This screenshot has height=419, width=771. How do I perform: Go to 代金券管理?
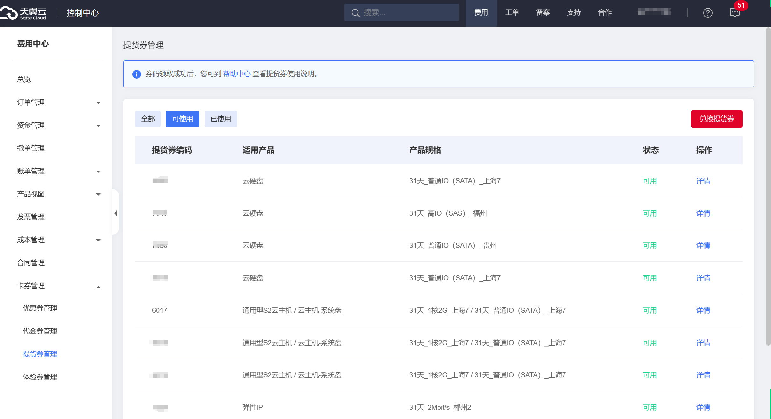[40, 331]
